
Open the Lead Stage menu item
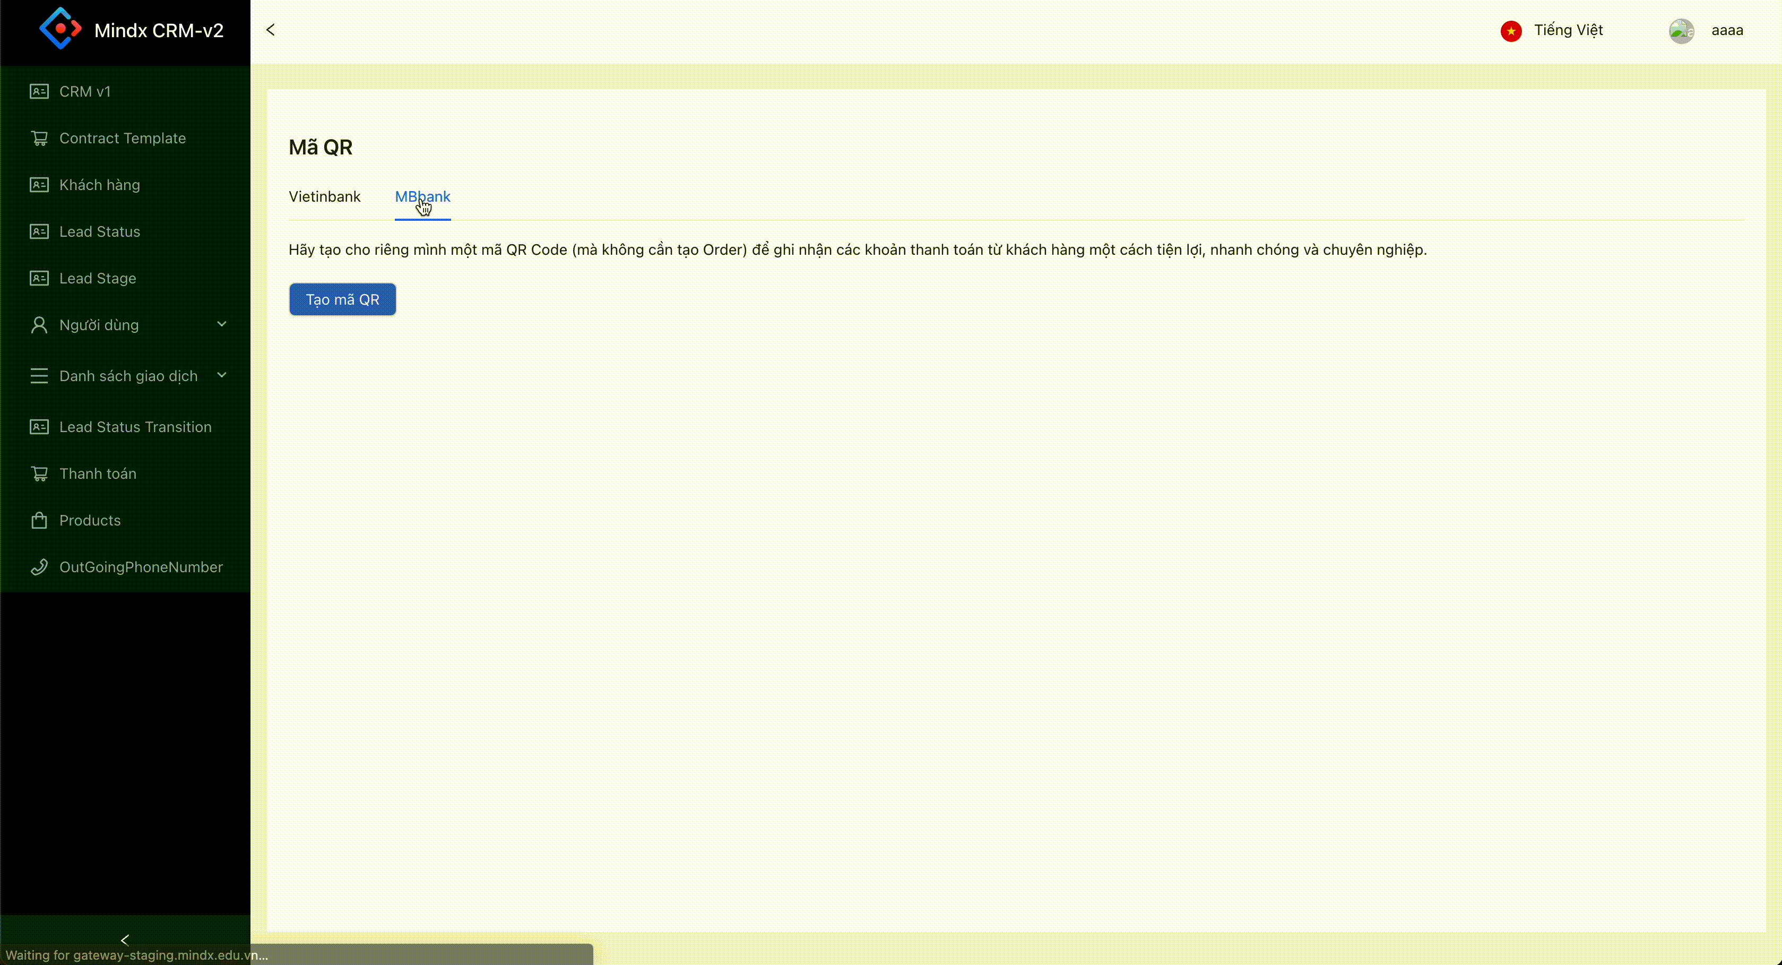pyautogui.click(x=98, y=278)
